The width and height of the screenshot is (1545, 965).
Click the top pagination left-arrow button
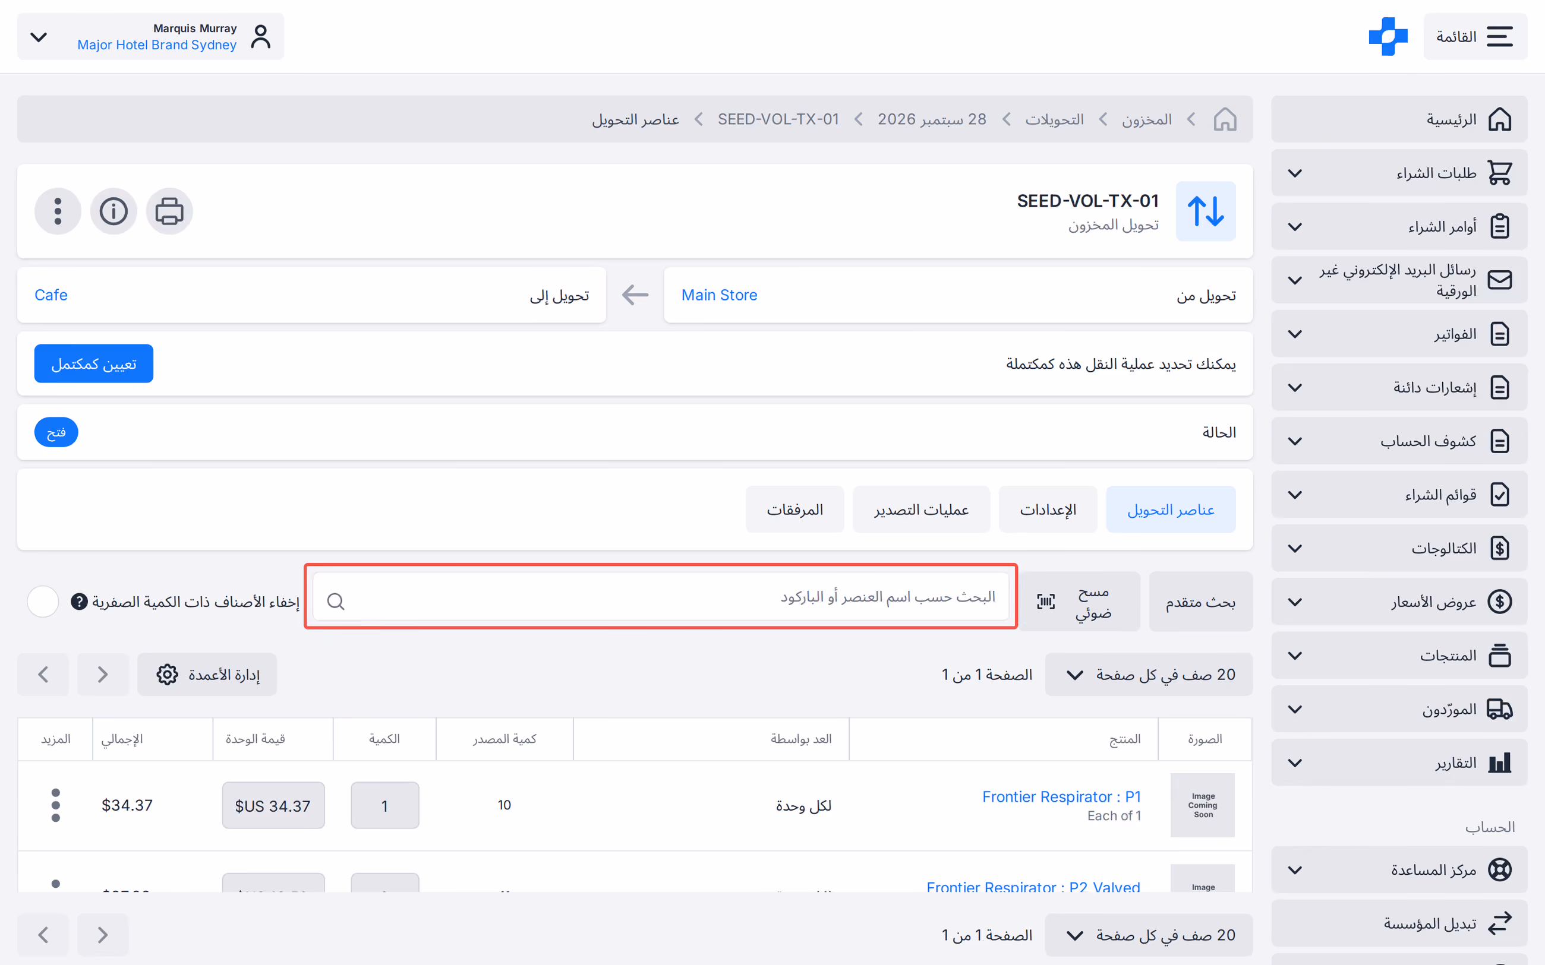pyautogui.click(x=43, y=675)
